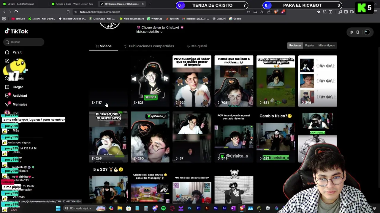
Task: Click the browser address bar URL
Action: tap(100, 12)
